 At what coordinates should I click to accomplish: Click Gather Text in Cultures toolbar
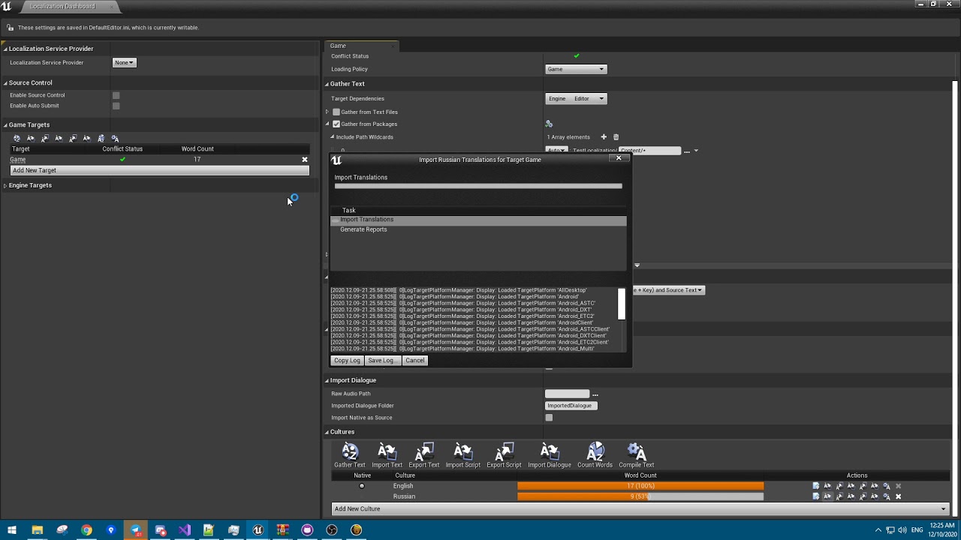349,455
